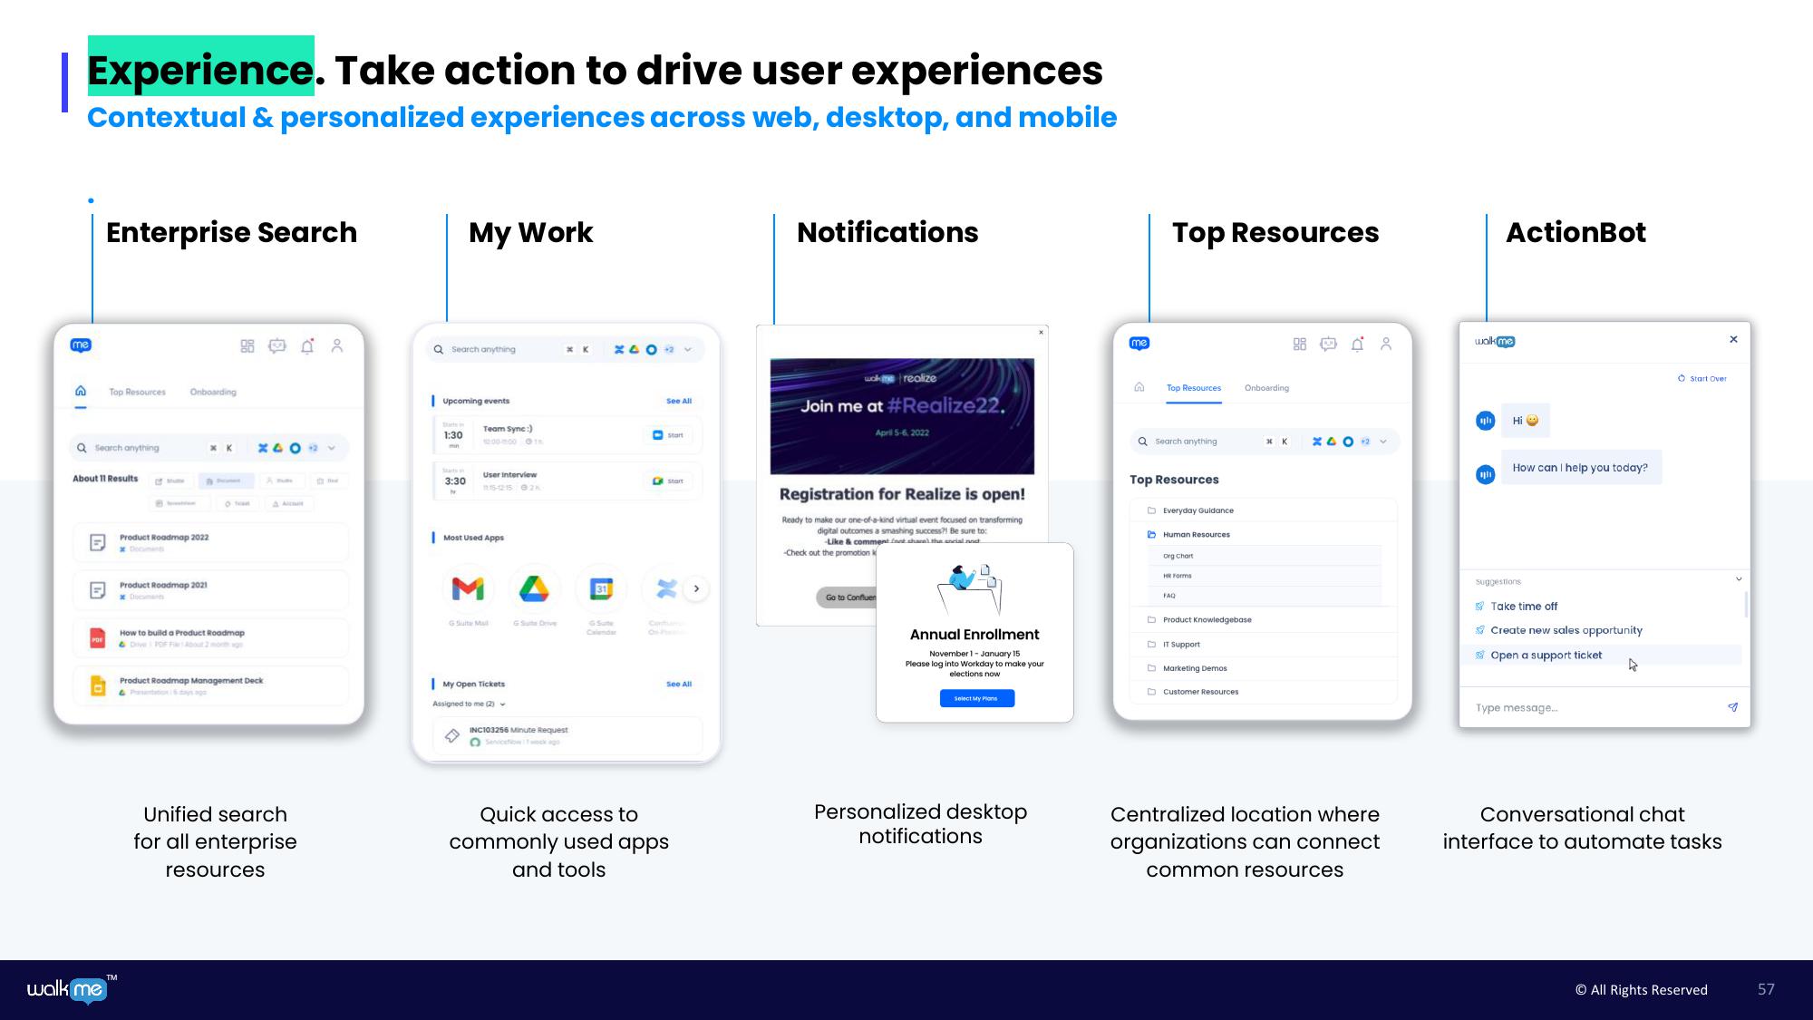The height and width of the screenshot is (1020, 1813).
Task: Select the 'Take time off' suggestion
Action: (1522, 606)
